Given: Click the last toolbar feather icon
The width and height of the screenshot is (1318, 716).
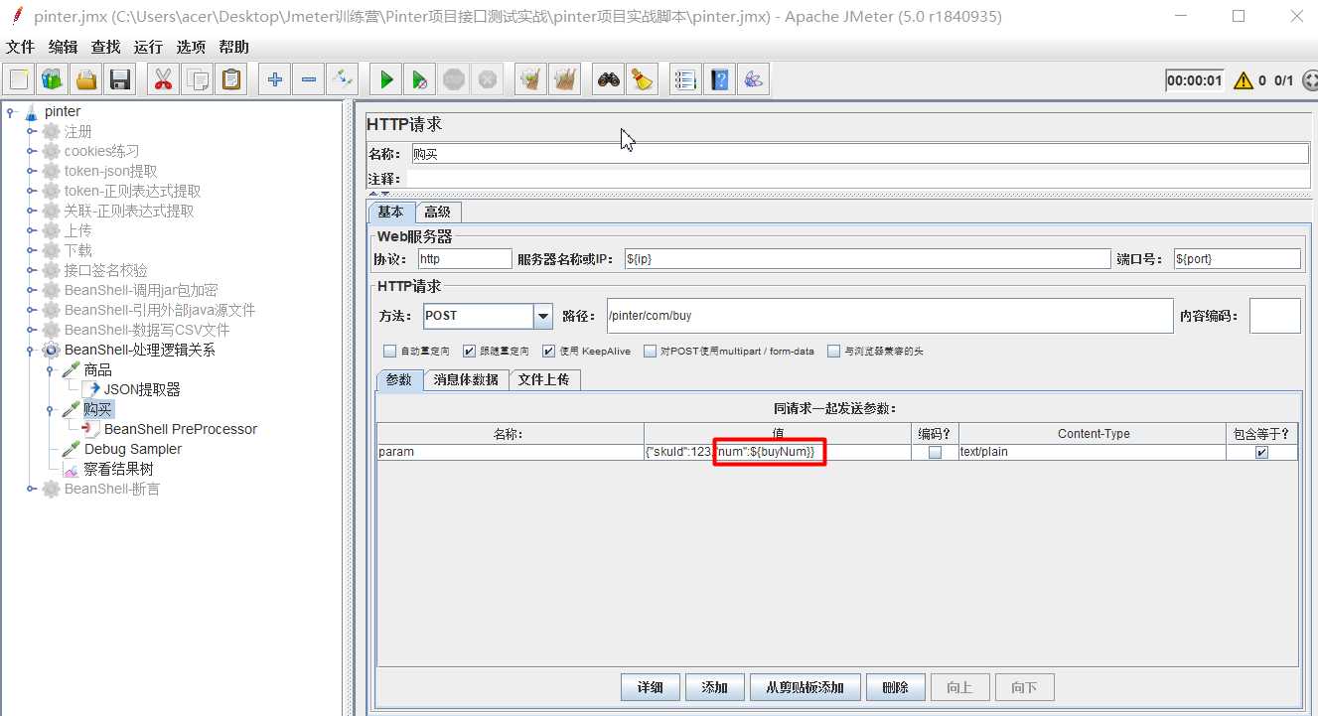Looking at the screenshot, I should [753, 79].
